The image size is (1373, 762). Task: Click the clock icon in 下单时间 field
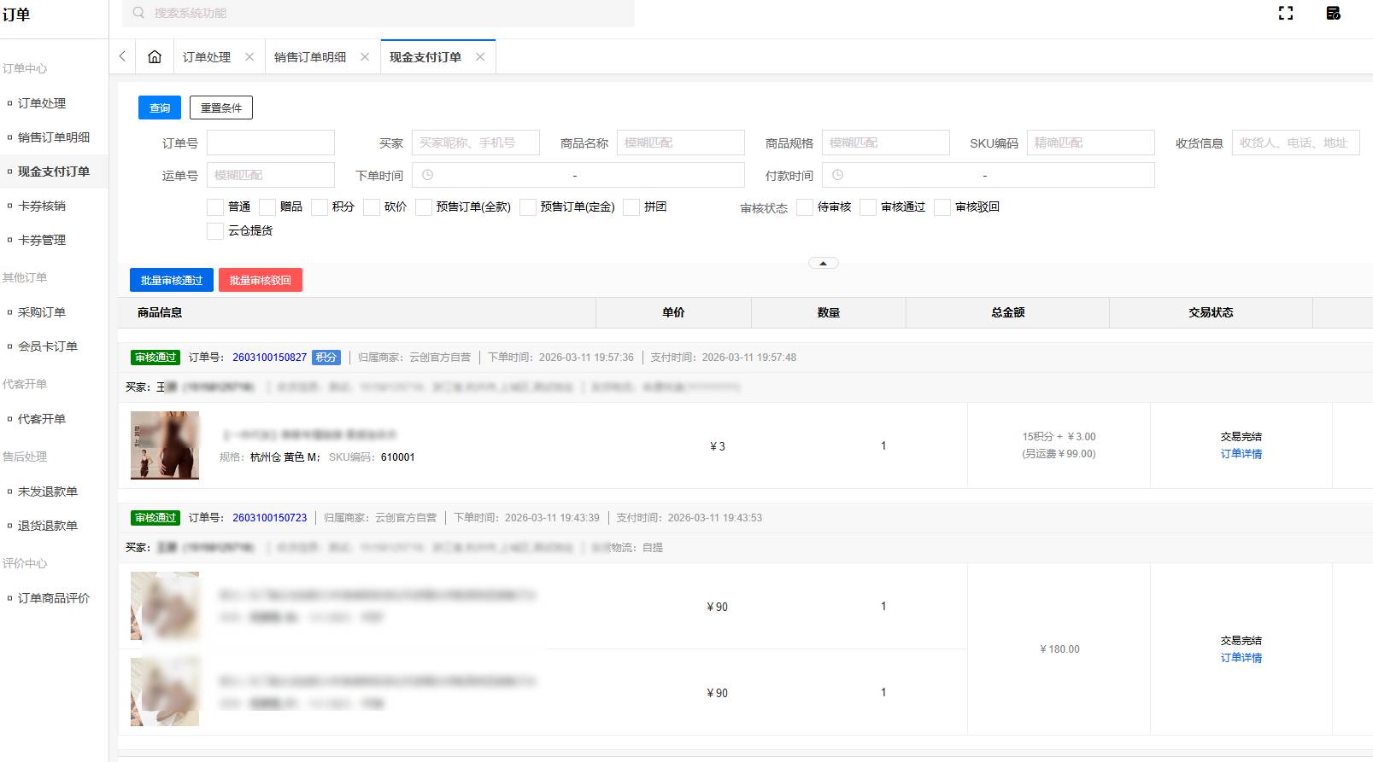(x=428, y=175)
